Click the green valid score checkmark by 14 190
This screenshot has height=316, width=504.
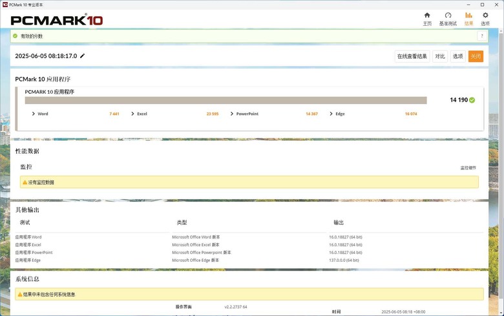click(x=472, y=100)
